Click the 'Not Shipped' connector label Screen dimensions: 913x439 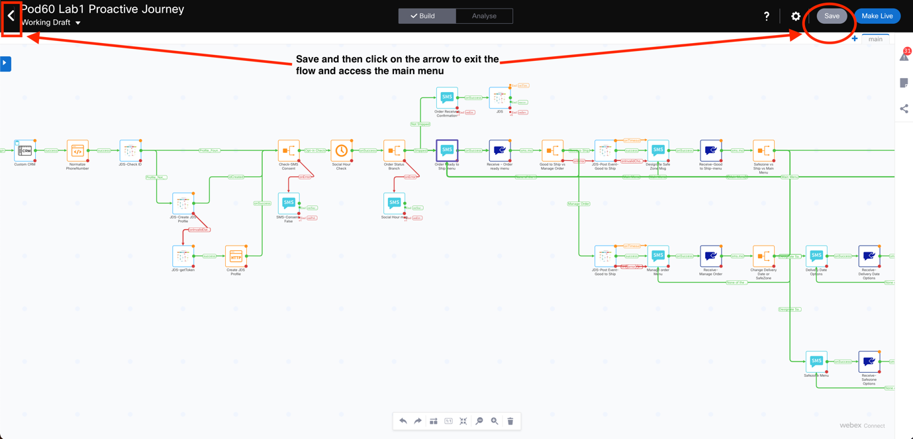[x=420, y=124]
